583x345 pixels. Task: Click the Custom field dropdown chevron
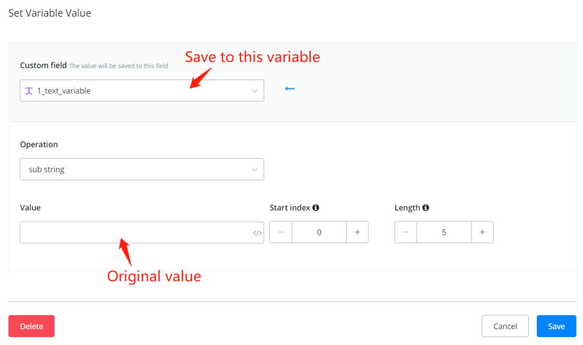point(254,91)
